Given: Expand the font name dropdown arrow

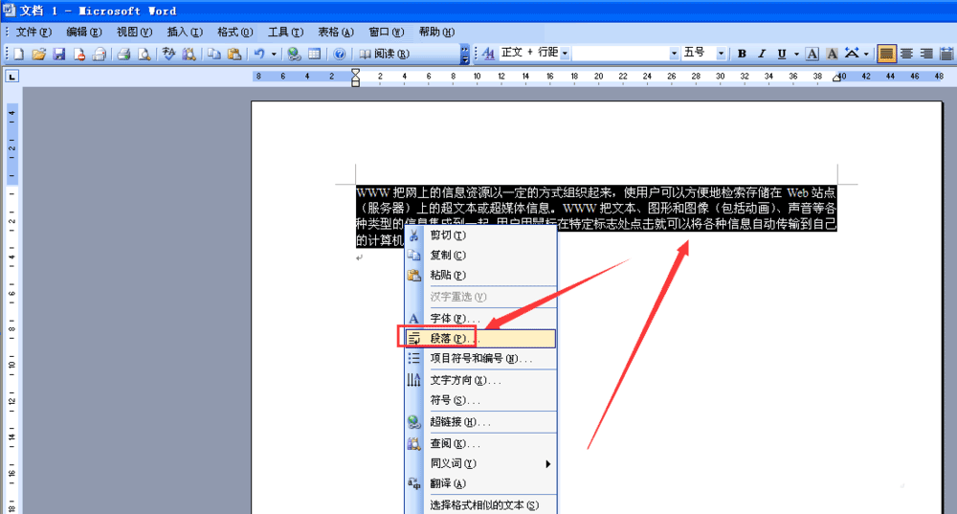Looking at the screenshot, I should pyautogui.click(x=674, y=54).
